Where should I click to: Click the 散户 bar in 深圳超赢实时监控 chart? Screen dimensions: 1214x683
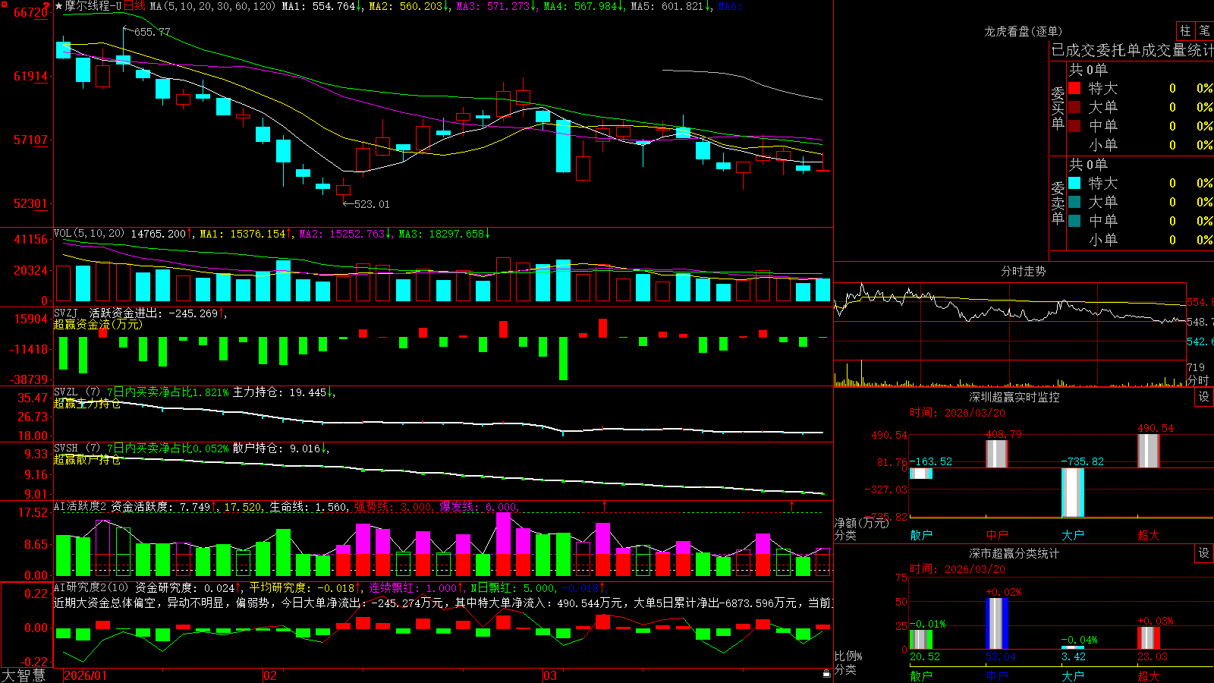pos(921,474)
